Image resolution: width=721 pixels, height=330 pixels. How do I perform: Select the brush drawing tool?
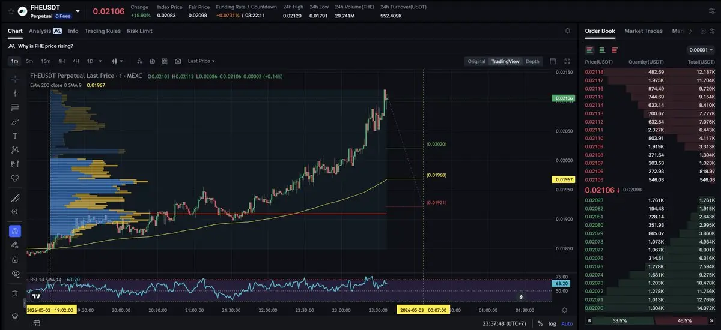pyautogui.click(x=15, y=122)
